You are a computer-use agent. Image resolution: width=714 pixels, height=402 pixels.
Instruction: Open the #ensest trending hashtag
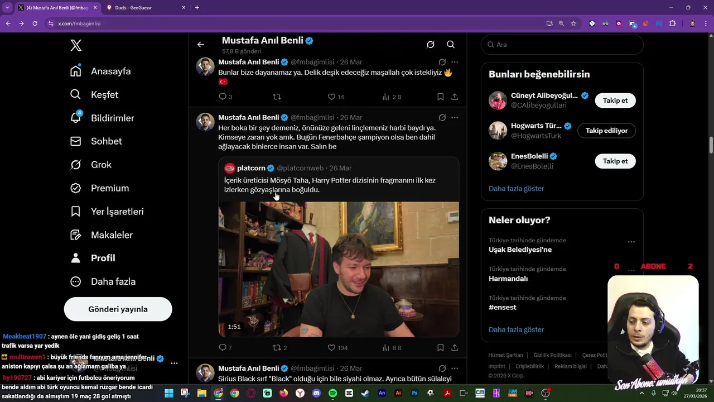coord(503,307)
